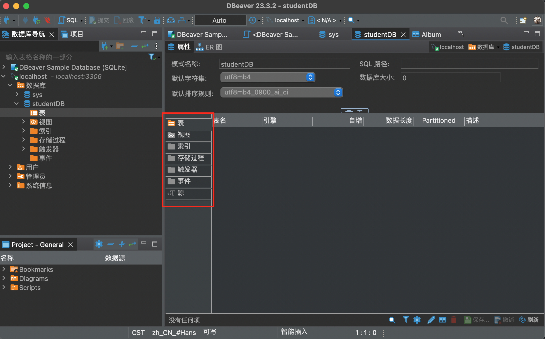Toggle link with editor in navigator
Viewport: 545px width, 339px height.
pyautogui.click(x=145, y=46)
